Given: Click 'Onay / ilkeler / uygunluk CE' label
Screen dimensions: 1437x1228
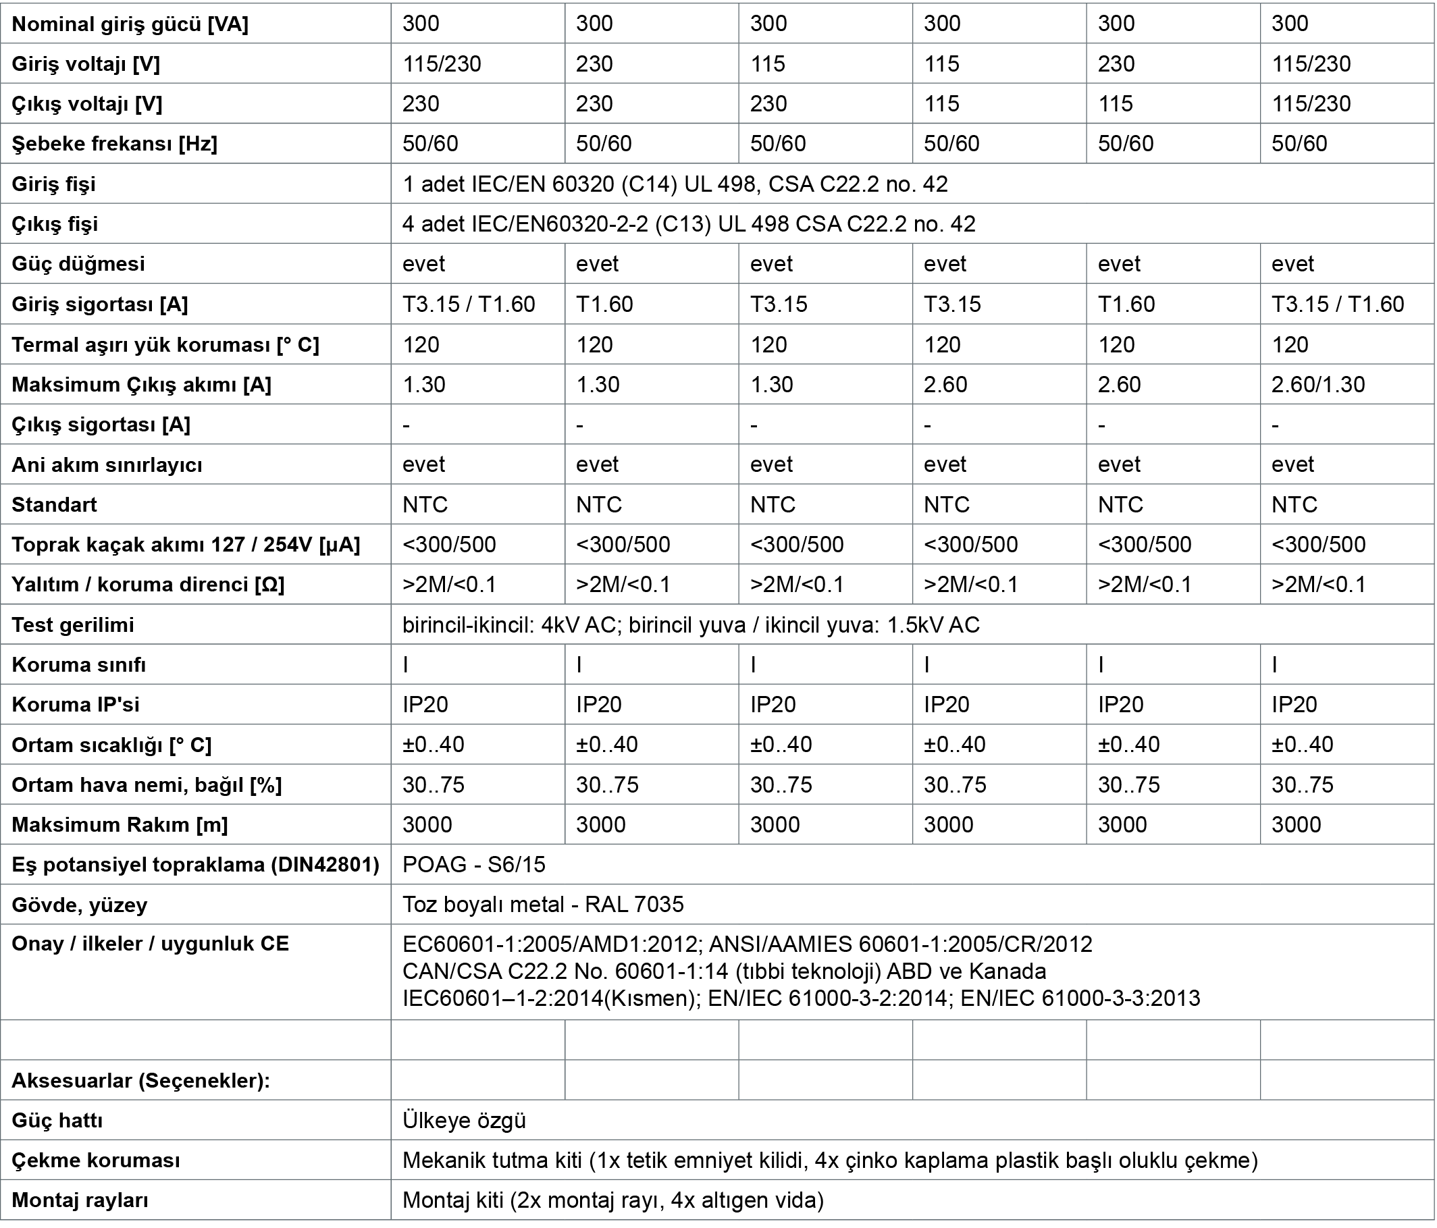Looking at the screenshot, I should [151, 944].
